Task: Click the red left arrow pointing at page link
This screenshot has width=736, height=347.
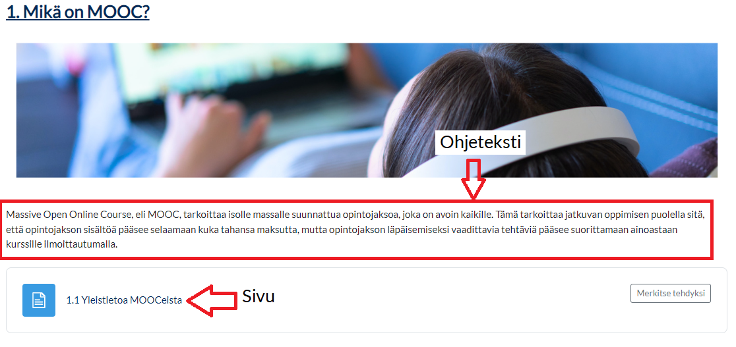Action: [212, 300]
